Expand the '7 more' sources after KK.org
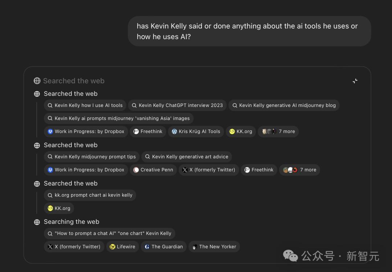 [278, 131]
